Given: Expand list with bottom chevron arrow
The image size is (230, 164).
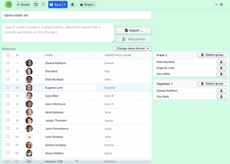Looking at the screenshot, I should tap(76, 161).
